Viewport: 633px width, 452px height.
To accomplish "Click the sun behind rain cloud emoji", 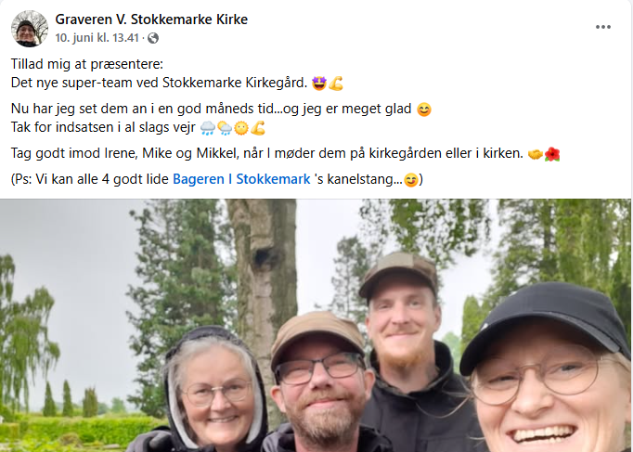I will coord(225,128).
